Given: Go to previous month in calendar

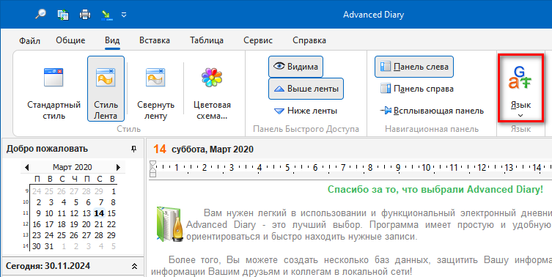Looking at the screenshot, I should point(26,167).
